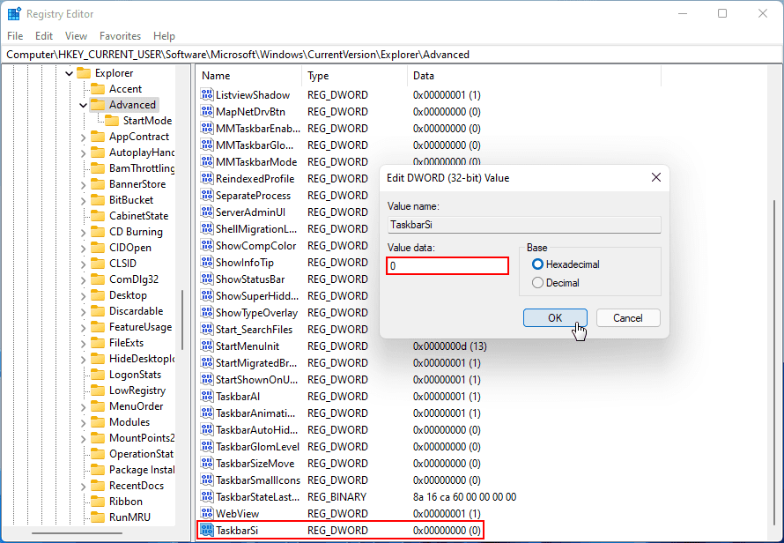Open the File menu
Viewport: 784px width, 543px height.
click(x=15, y=36)
